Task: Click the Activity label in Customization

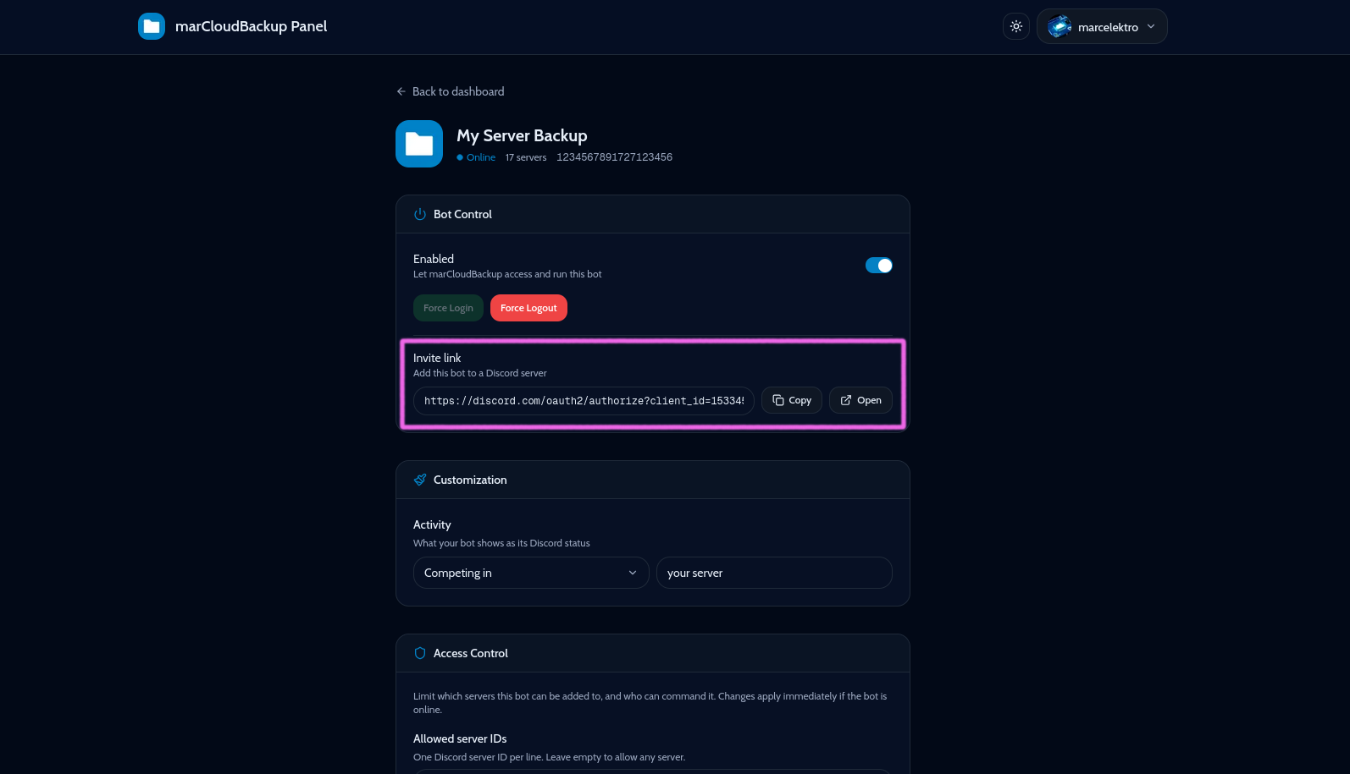Action: 432,524
